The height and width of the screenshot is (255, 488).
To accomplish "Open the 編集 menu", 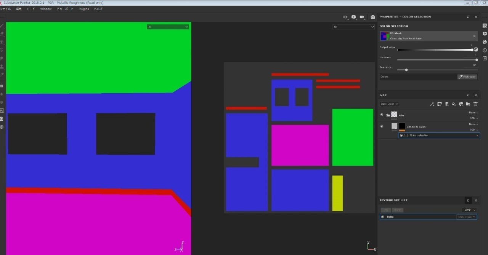I will pyautogui.click(x=19, y=9).
